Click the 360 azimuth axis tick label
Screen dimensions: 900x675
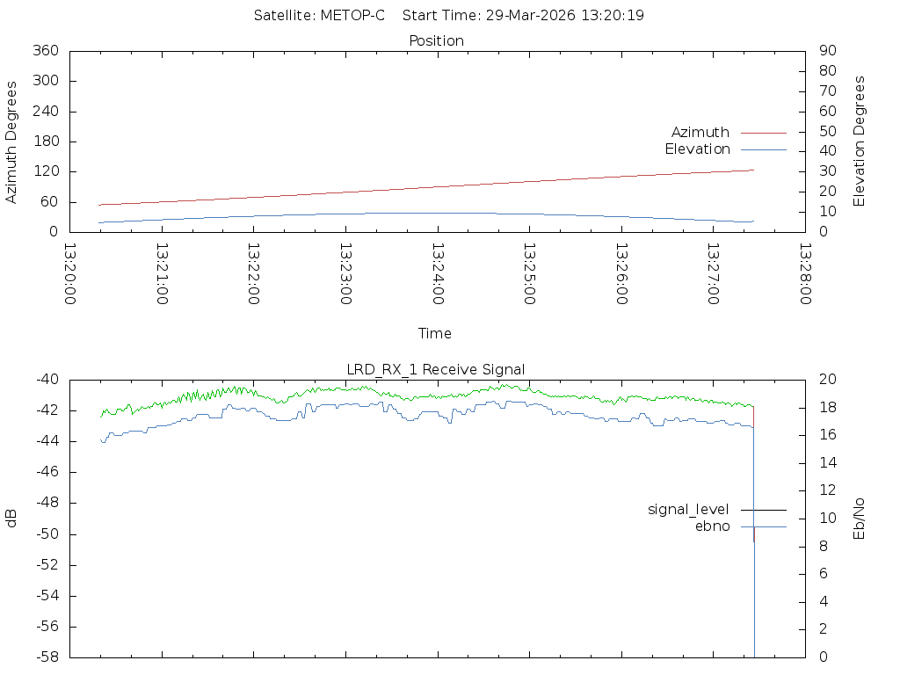[46, 51]
